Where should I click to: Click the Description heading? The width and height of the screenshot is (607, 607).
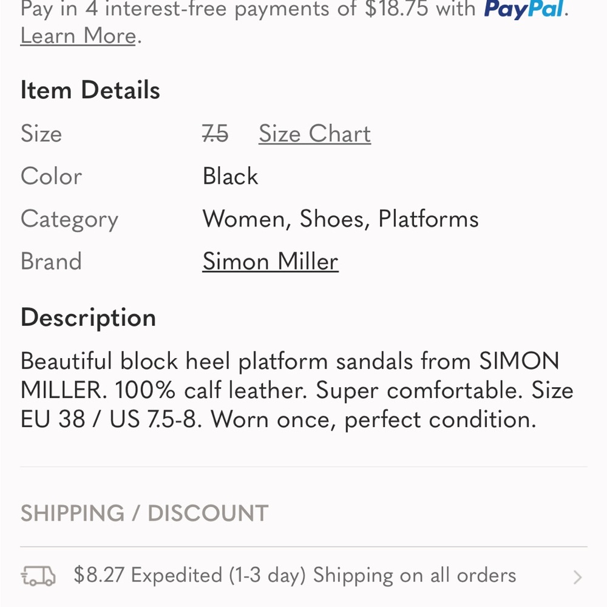click(x=87, y=317)
